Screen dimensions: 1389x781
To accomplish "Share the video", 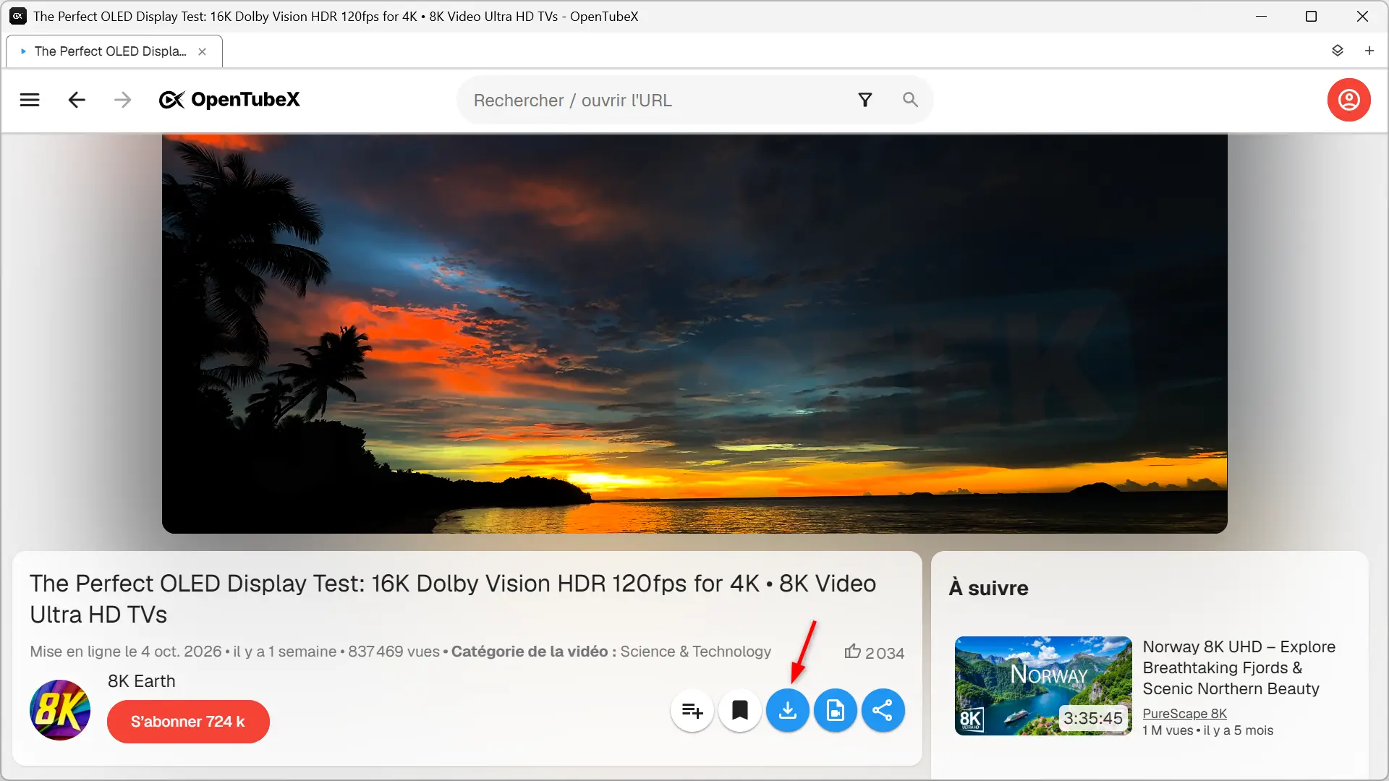I will (883, 711).
